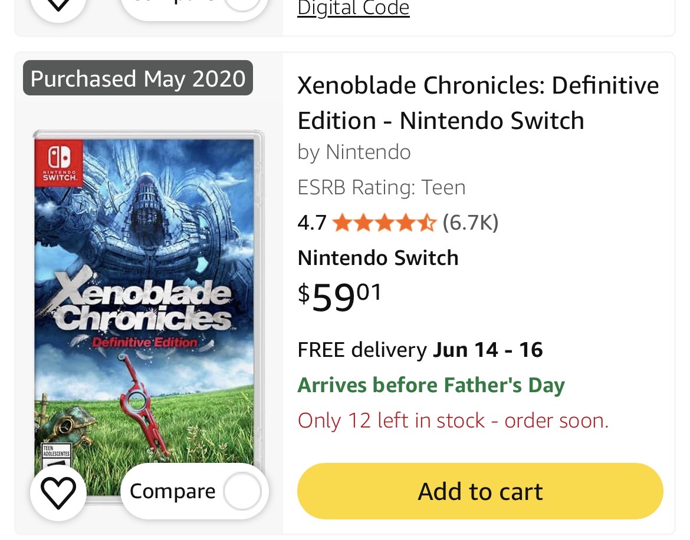
Task: Click the orange star rating icons
Action: pyautogui.click(x=385, y=223)
